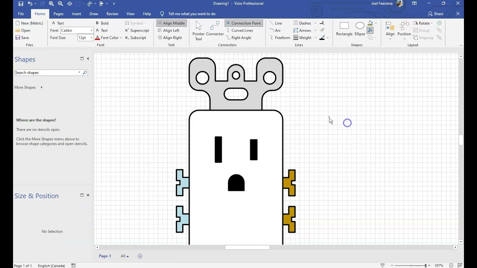477x268 pixels.
Task: Click fit page to window icon
Action: [x=451, y=265]
